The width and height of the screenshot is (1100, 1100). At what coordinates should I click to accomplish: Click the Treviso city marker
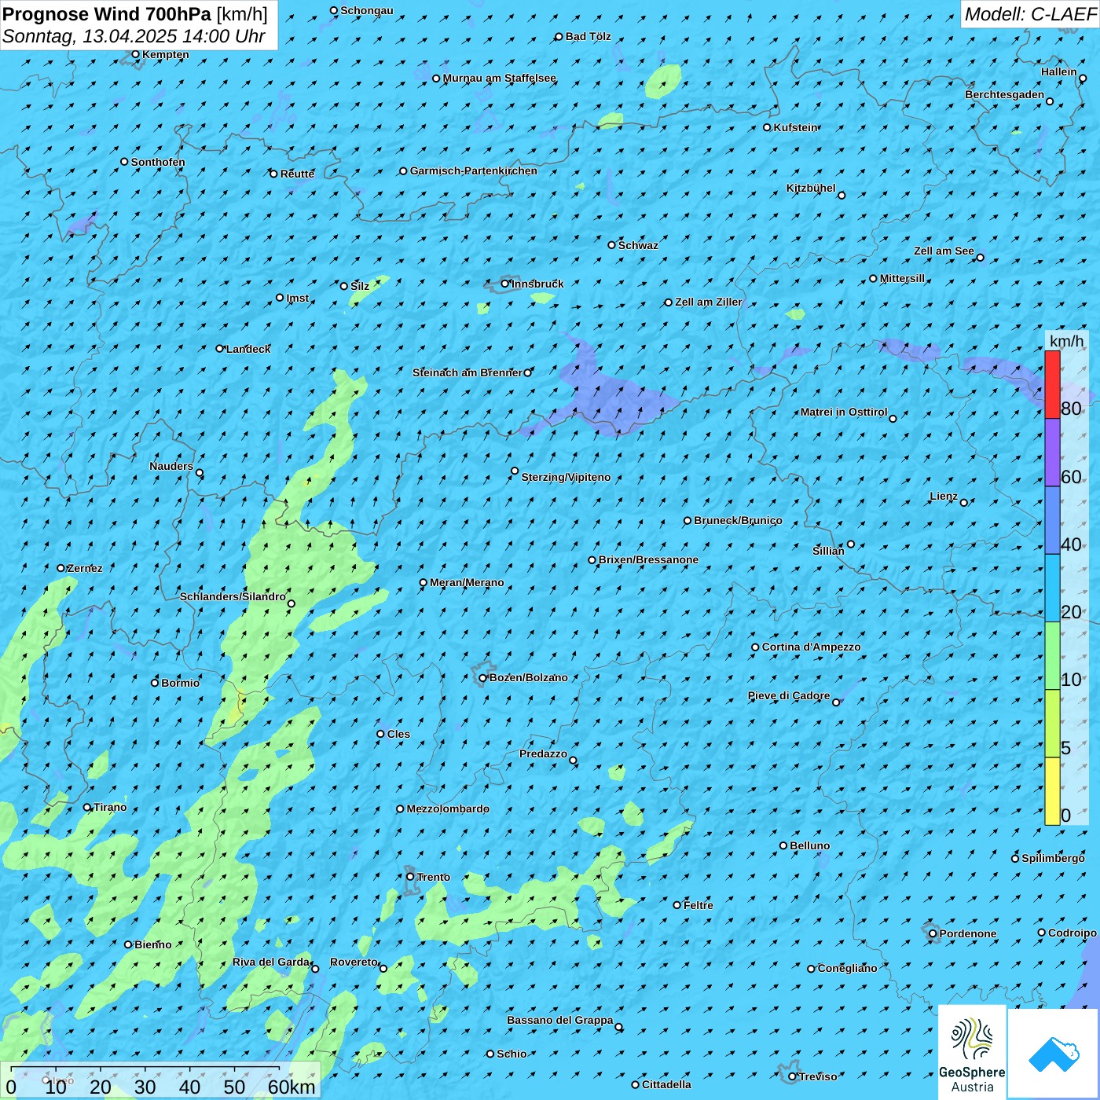(792, 1077)
